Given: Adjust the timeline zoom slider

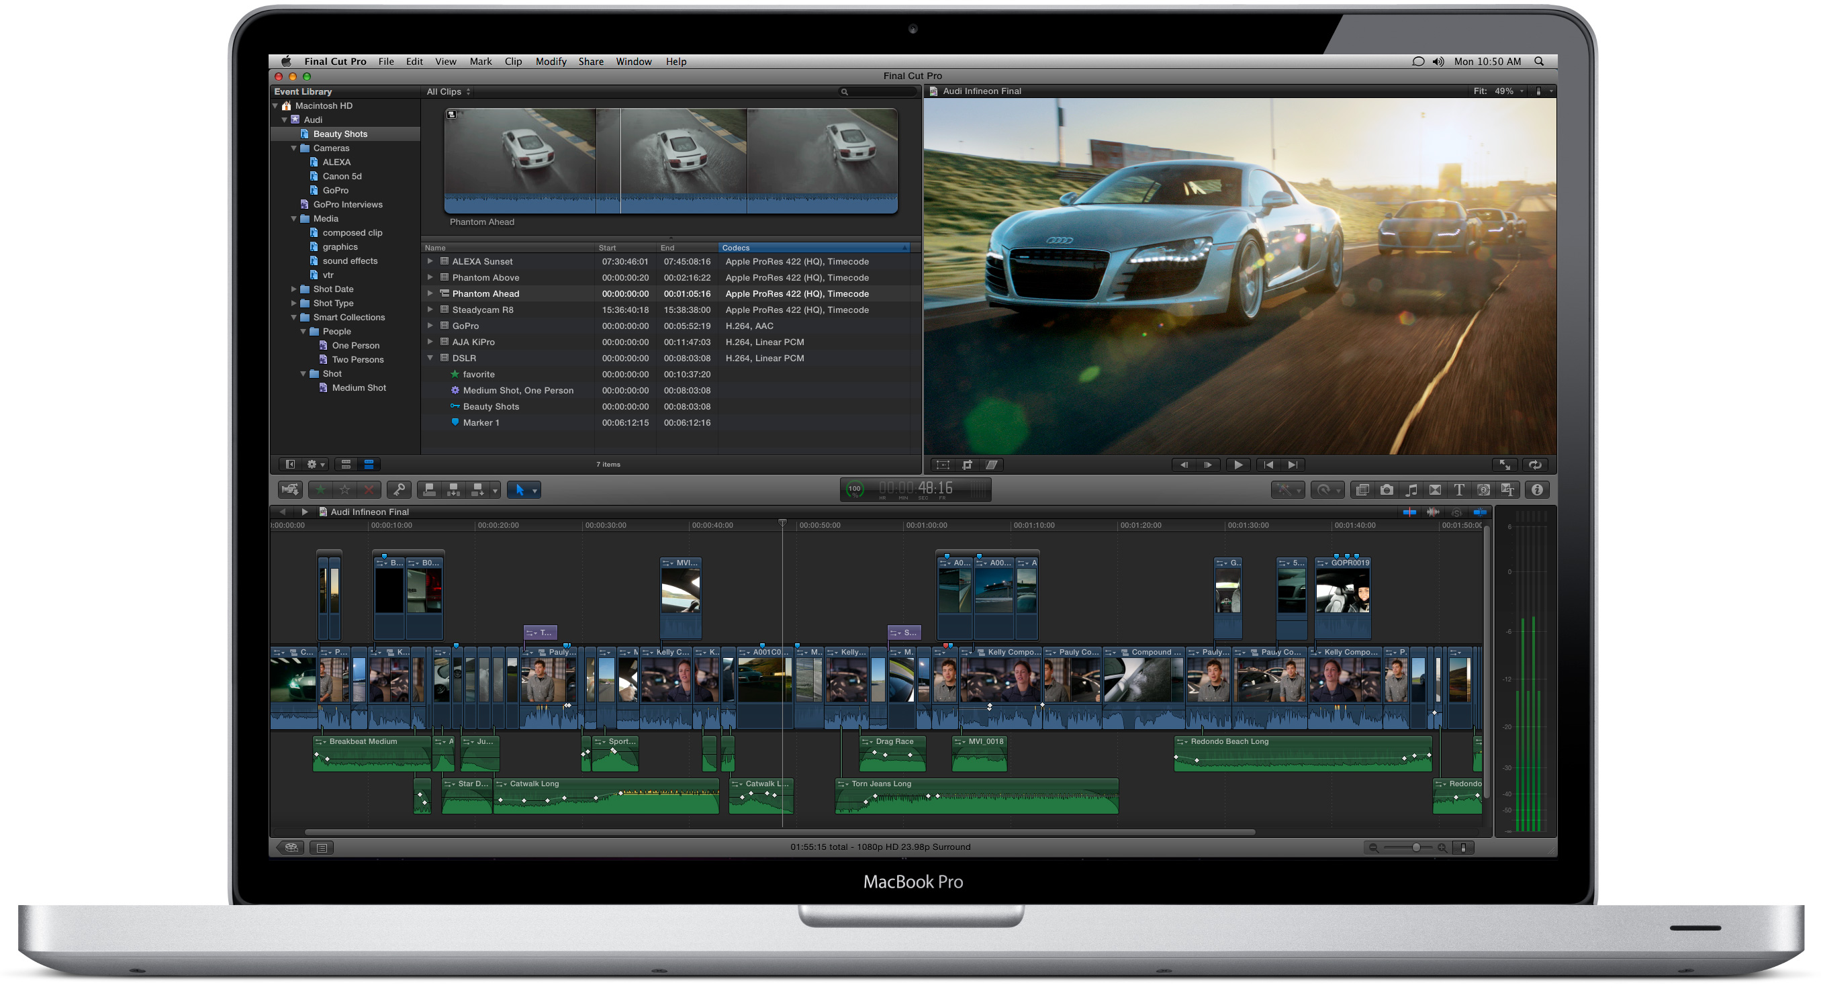Looking at the screenshot, I should click(x=1415, y=847).
